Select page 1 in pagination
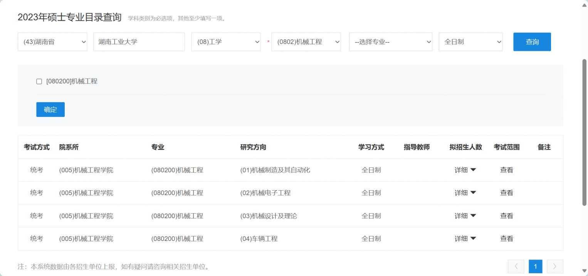Viewport: 588px width, 276px height. [536, 266]
